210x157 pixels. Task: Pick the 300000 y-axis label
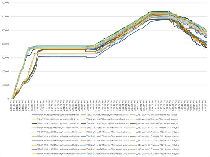click(6, 58)
